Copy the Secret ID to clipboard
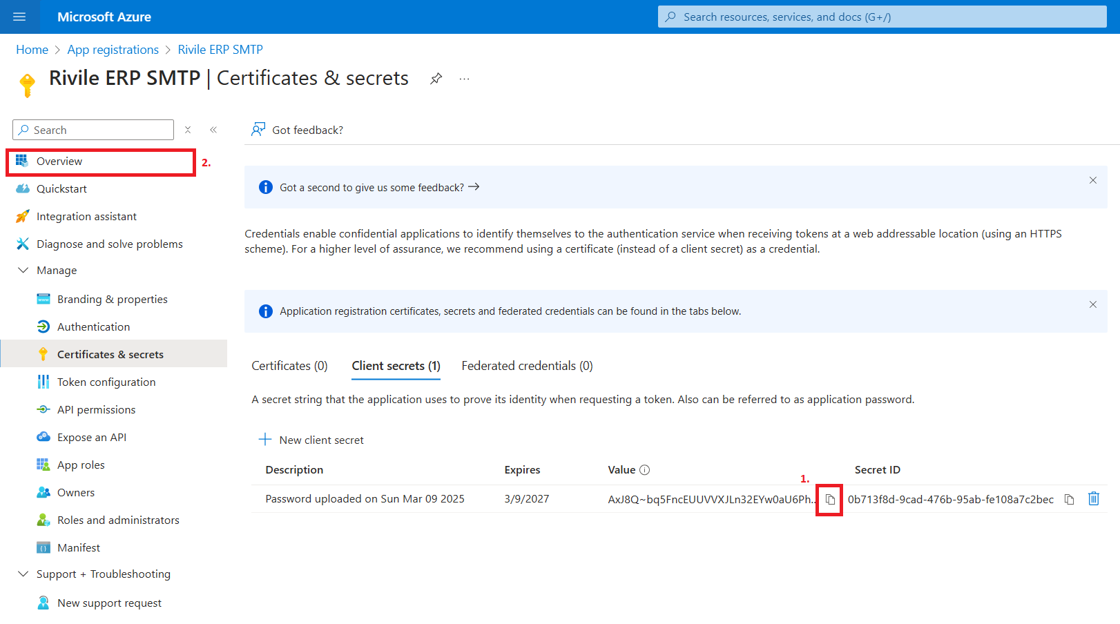The width and height of the screenshot is (1120, 624). pyautogui.click(x=1069, y=500)
